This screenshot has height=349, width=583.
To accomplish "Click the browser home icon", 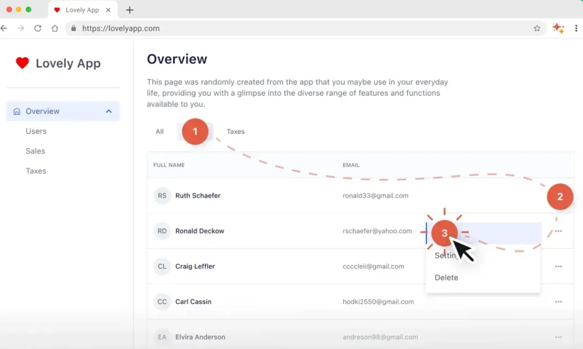I will [x=54, y=28].
